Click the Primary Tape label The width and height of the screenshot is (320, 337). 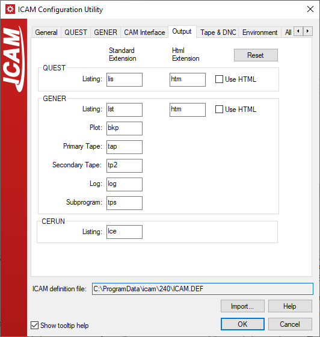click(82, 146)
